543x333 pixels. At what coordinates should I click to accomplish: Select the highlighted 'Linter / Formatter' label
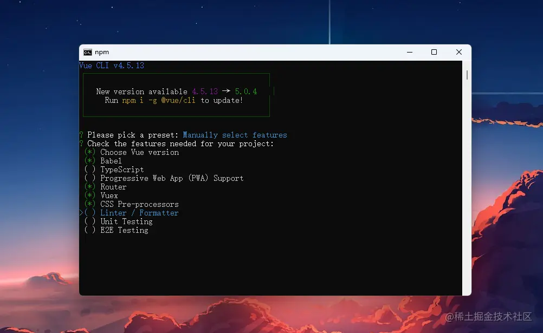coord(139,213)
